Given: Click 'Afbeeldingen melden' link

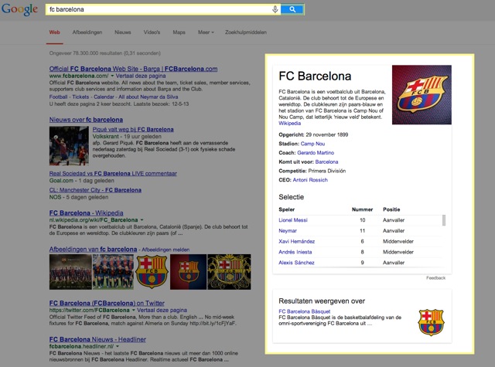Looking at the screenshot, I should [x=166, y=250].
